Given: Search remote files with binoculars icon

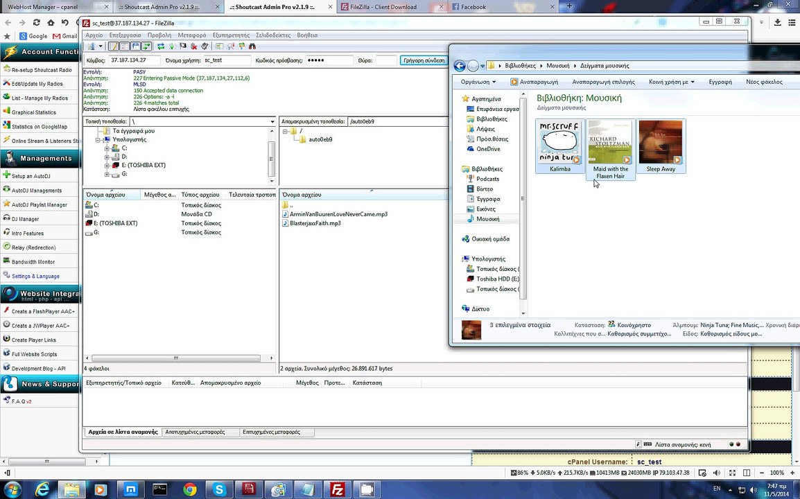Looking at the screenshot, I should [252, 46].
